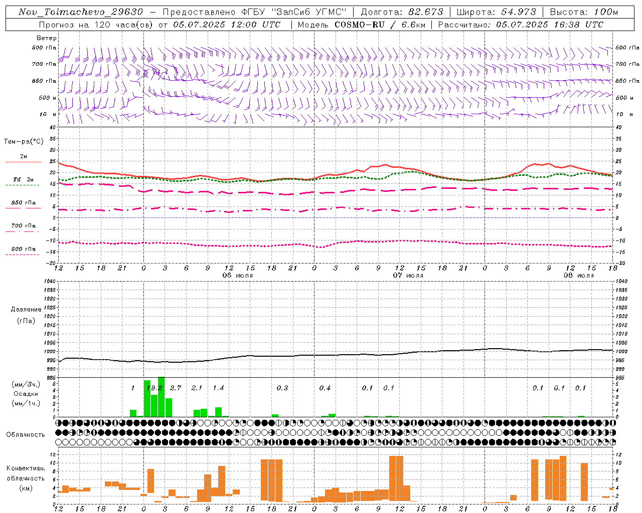Click the Td 2м legend label
Viewport: 642px width, 513px height.
tap(23, 179)
